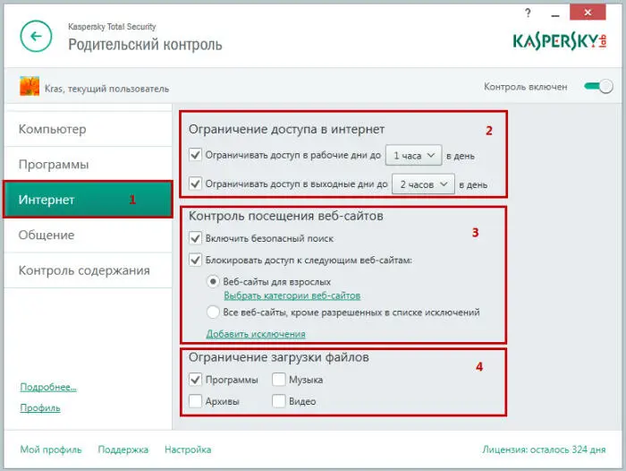The image size is (626, 471).
Task: Click 'Контроль посещения веб-сайтов' heading
Action: coord(286,216)
